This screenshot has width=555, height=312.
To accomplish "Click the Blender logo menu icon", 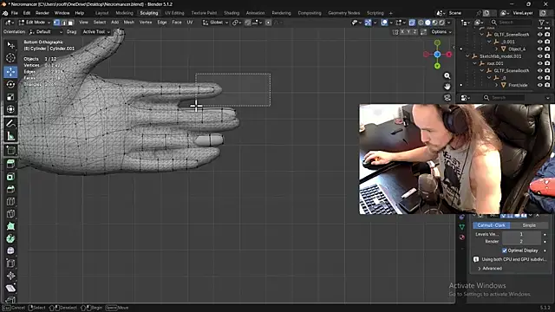I will [x=5, y=13].
